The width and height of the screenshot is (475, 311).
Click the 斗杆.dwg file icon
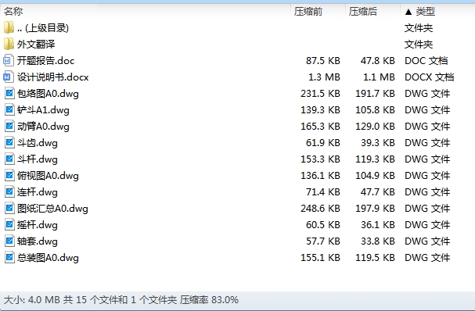coord(9,159)
